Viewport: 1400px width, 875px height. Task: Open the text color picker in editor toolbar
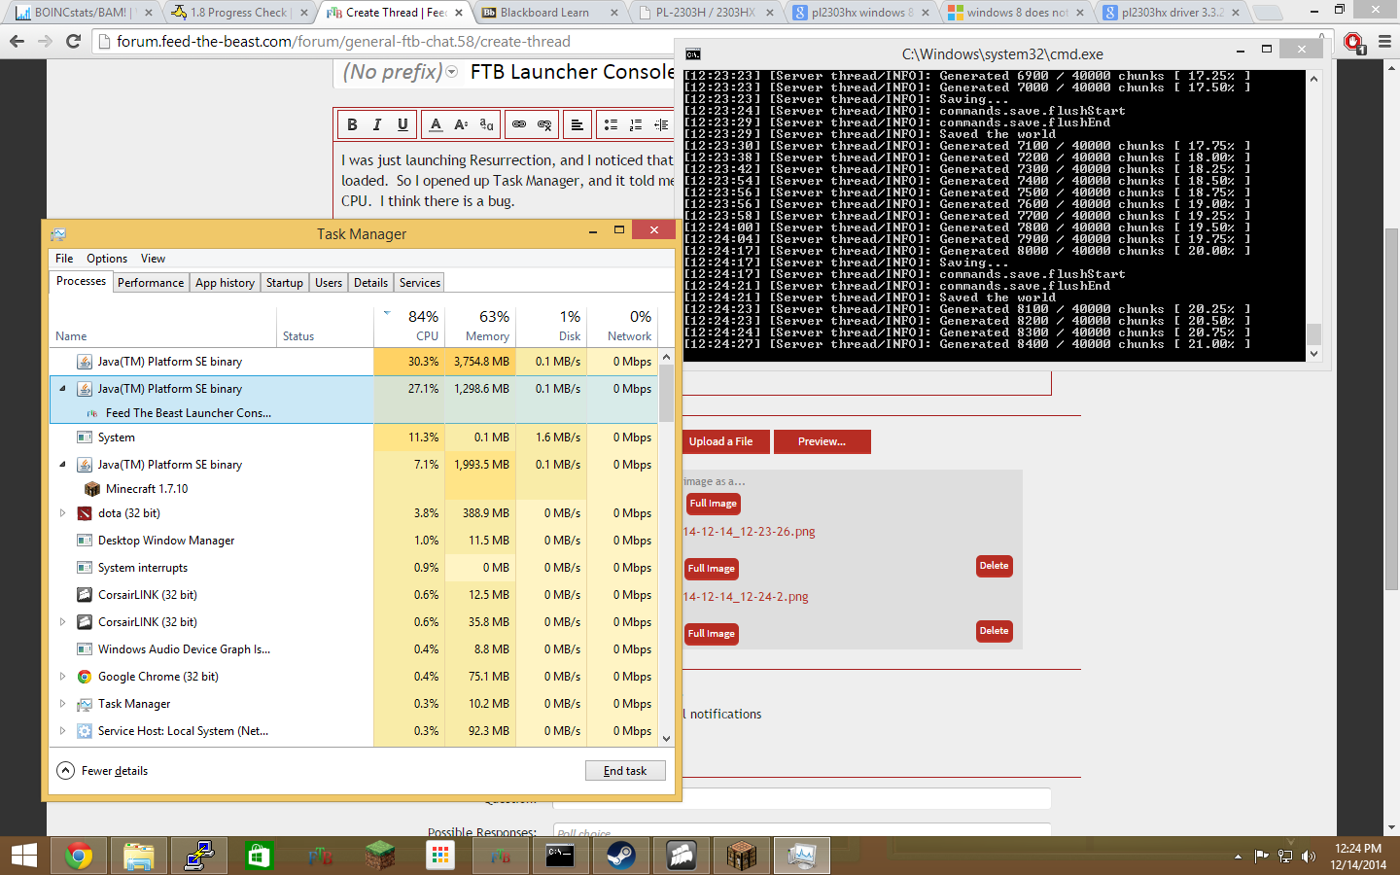436,124
